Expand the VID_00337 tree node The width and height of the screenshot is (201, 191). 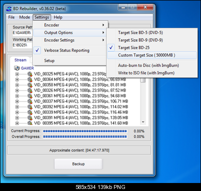point(17,101)
